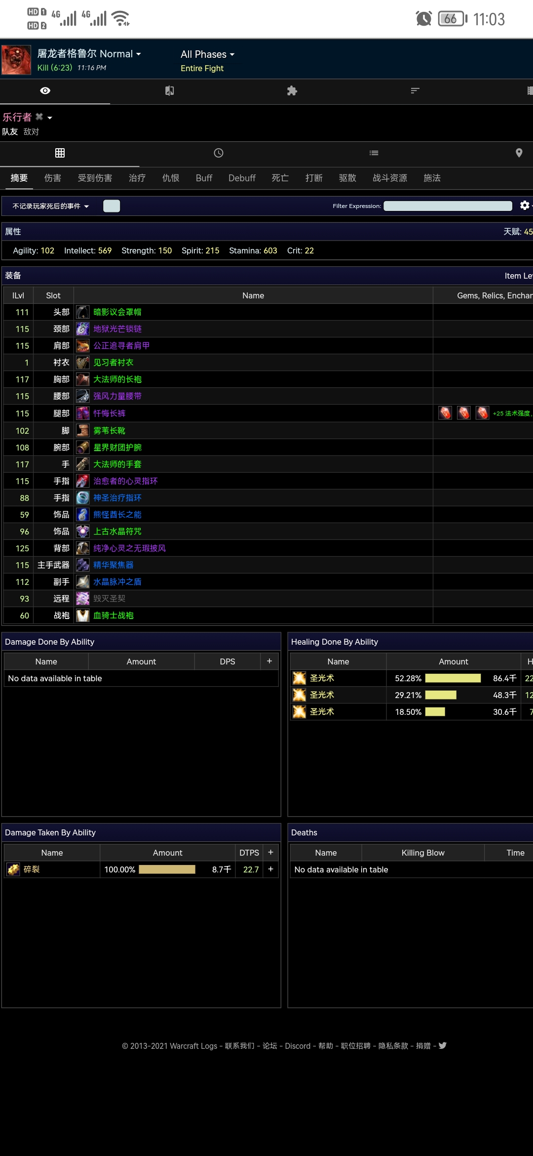
Task: Open 乐行者 player dropdown arrow
Action: pos(50,118)
